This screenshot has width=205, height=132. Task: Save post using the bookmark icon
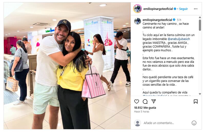coord(196,101)
